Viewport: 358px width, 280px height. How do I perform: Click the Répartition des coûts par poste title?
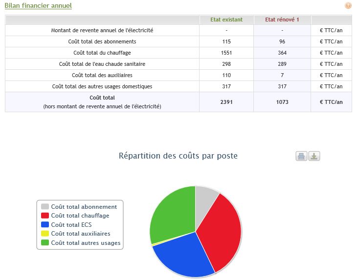tap(178, 156)
